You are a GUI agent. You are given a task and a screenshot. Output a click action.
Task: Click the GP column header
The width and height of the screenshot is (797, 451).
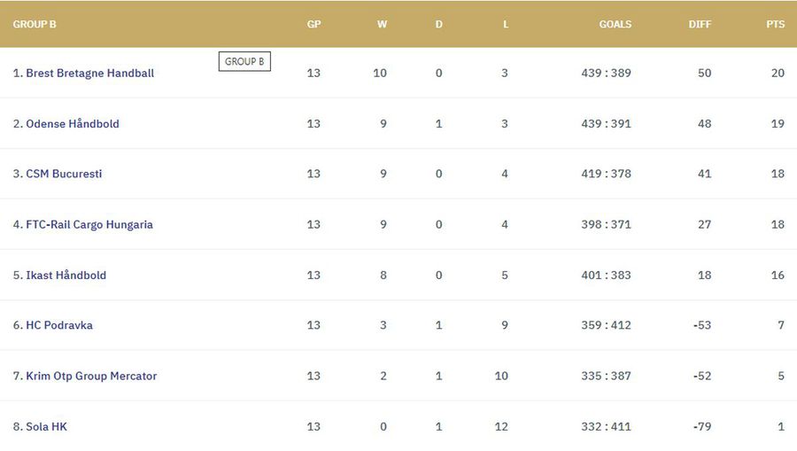[x=313, y=25]
